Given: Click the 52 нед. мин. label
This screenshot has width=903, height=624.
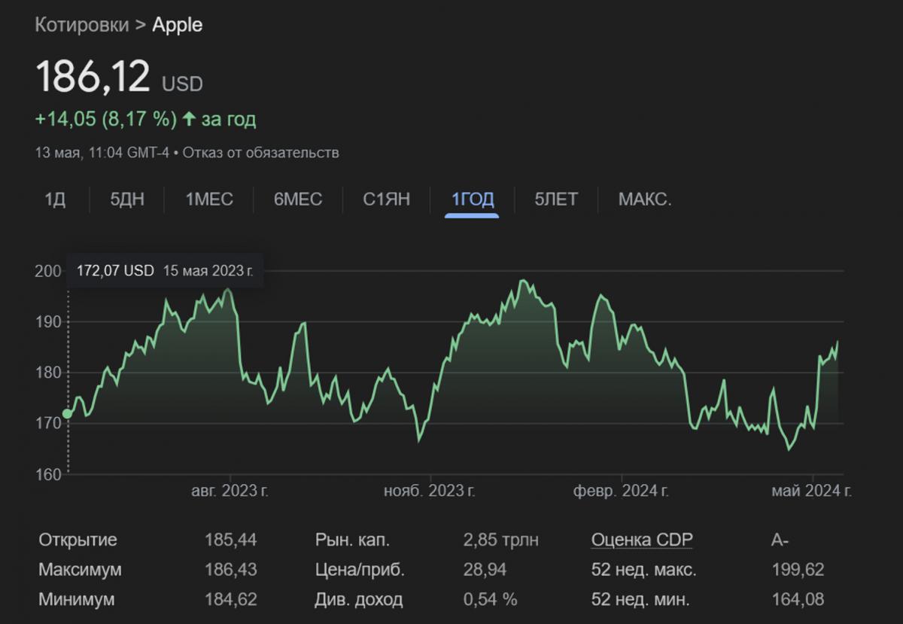Looking at the screenshot, I should point(642,600).
